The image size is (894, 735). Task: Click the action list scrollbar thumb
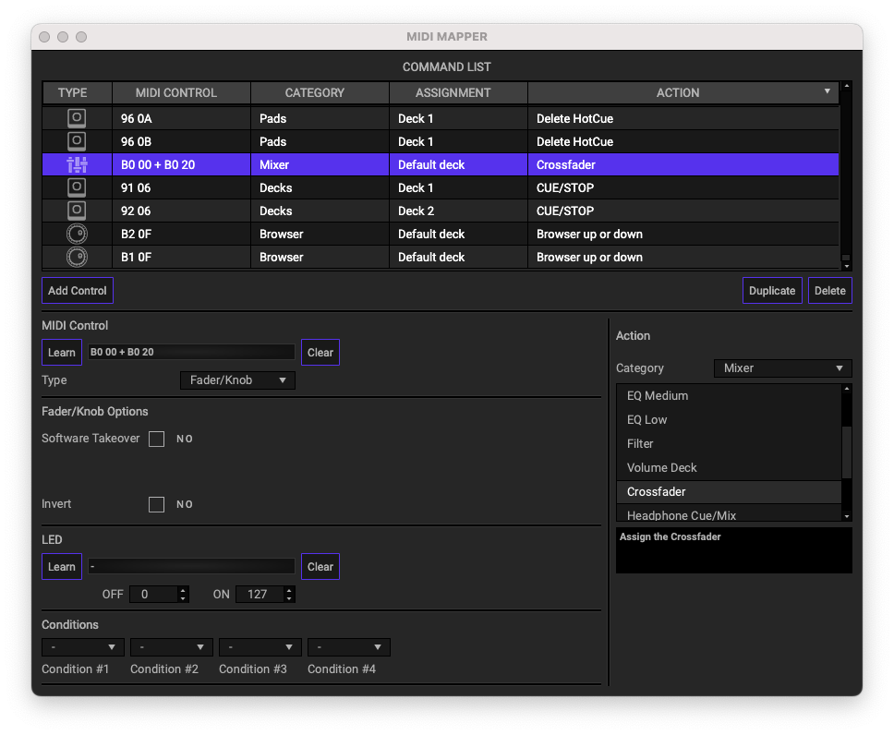tap(847, 452)
